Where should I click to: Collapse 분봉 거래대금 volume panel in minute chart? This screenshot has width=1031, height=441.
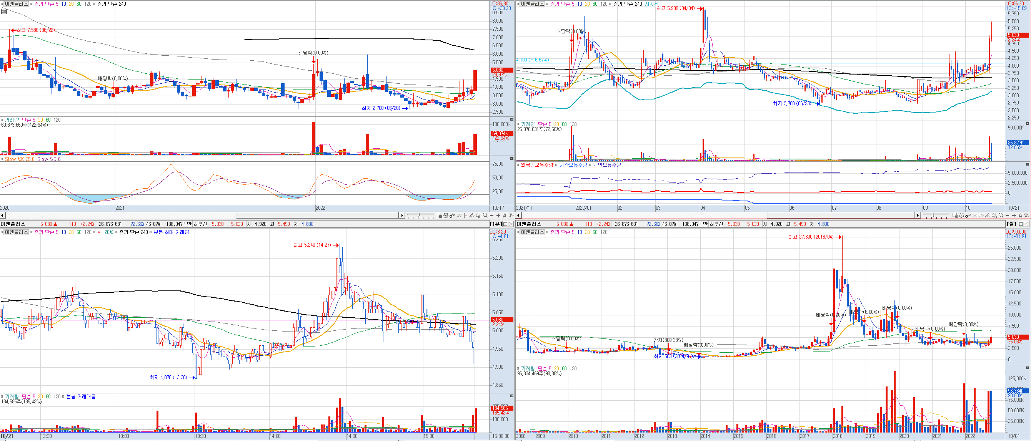click(x=511, y=396)
